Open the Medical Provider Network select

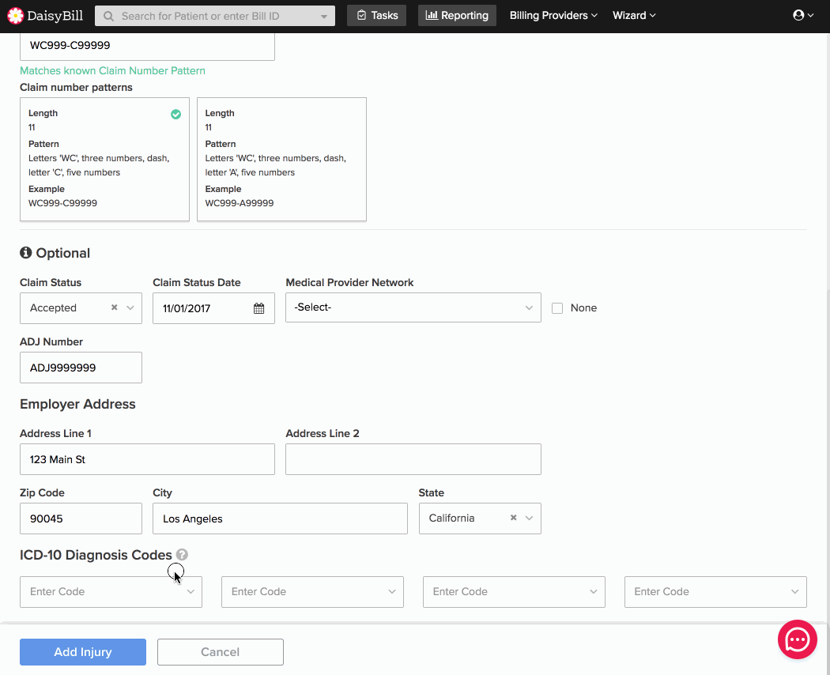[413, 307]
